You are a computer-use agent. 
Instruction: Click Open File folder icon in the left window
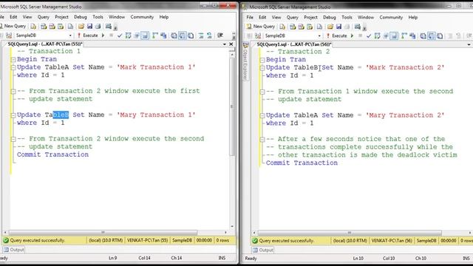tap(81, 27)
